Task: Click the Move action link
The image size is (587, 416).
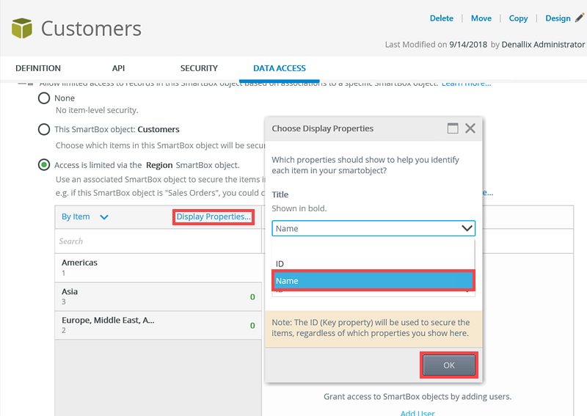Action: click(481, 18)
